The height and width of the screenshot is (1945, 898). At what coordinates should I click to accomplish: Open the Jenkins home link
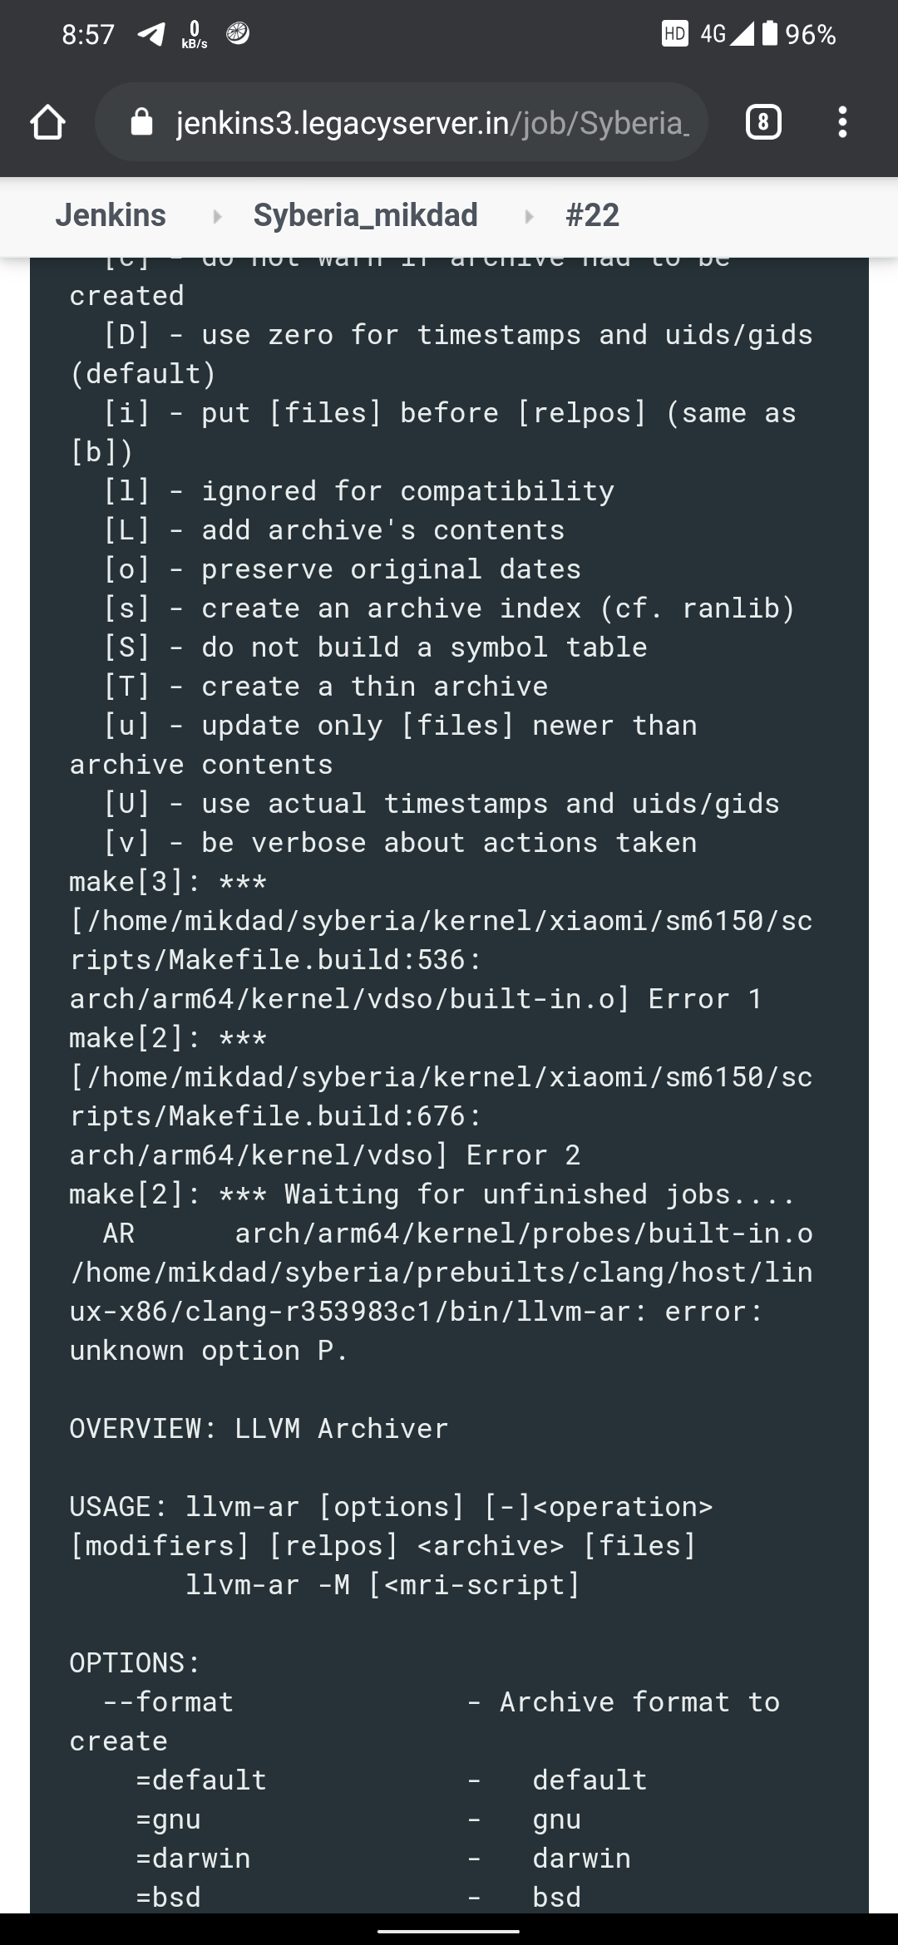point(111,215)
